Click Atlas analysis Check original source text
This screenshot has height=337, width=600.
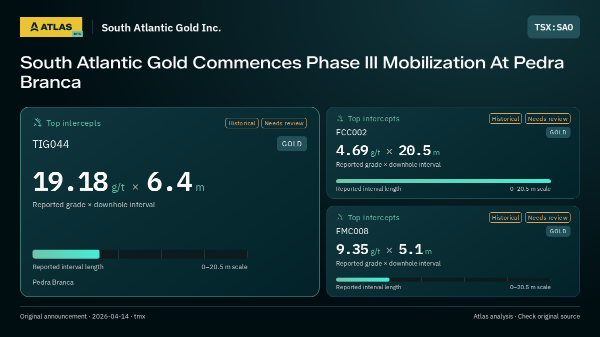pyautogui.click(x=526, y=317)
